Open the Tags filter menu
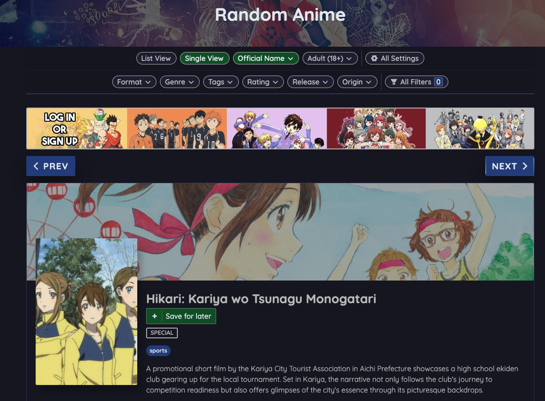 tap(221, 82)
